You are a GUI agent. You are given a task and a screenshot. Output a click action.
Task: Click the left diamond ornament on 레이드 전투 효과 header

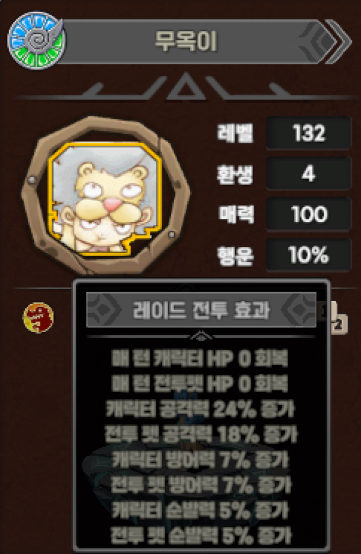click(x=104, y=309)
